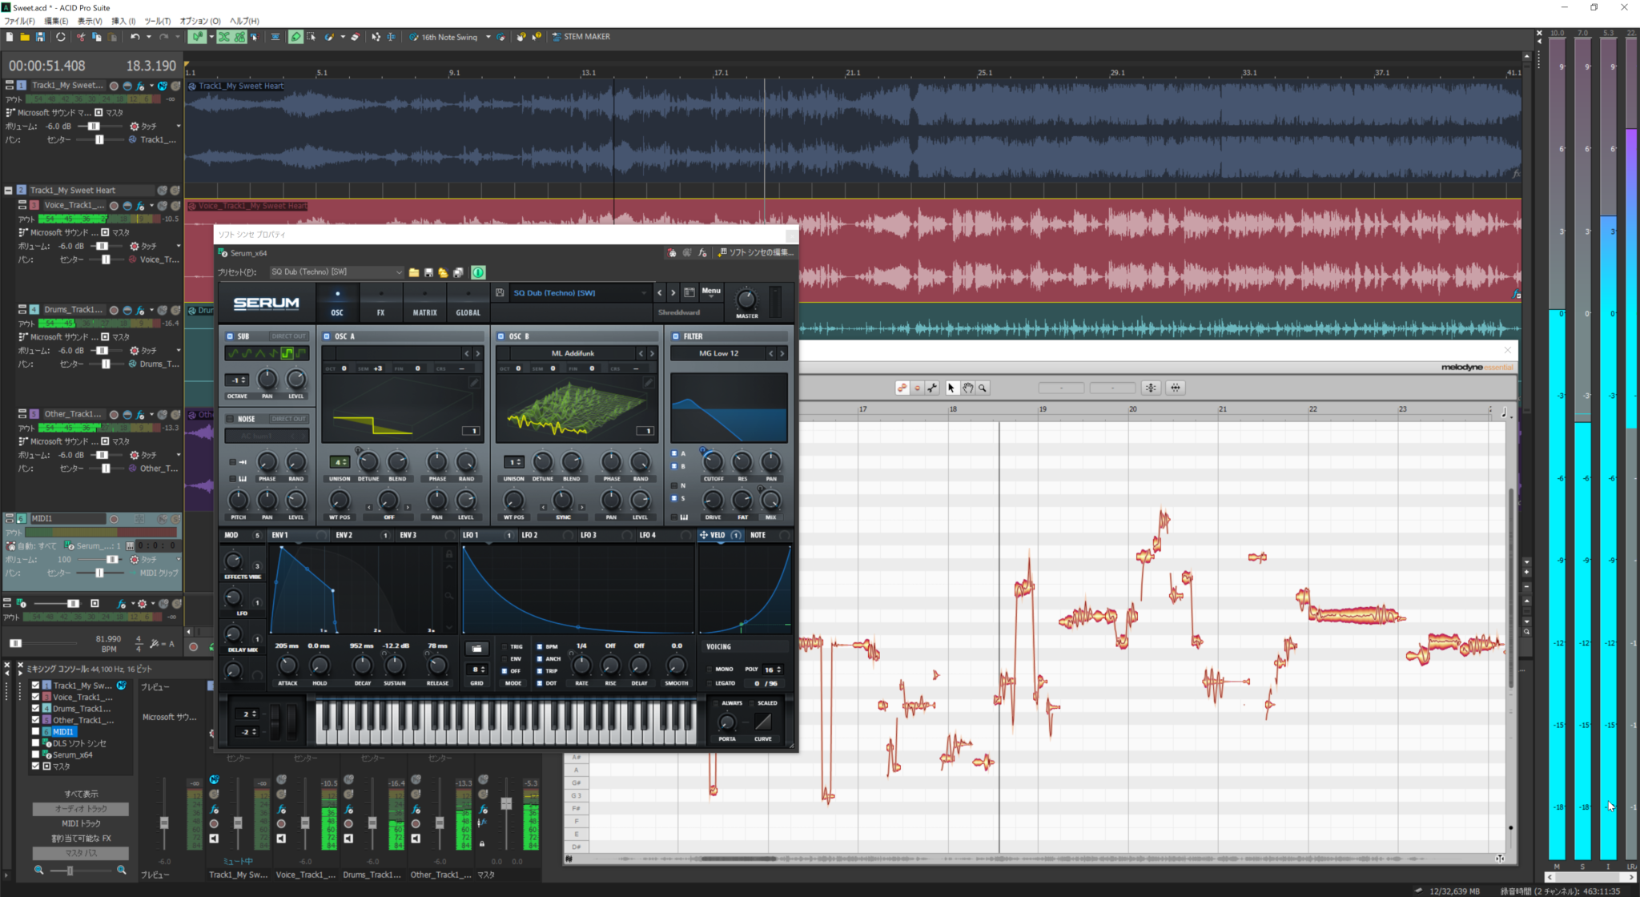Viewport: 1640px width, 897px height.
Task: Uncheck MIDI1 in the mixing console list
Action: click(35, 731)
